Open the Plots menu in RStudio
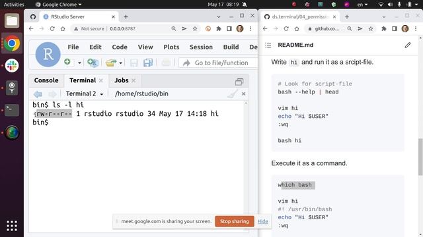Image resolution: width=423 pixels, height=237 pixels. point(171,47)
